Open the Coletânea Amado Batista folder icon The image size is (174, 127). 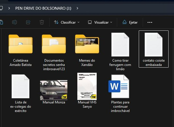pyautogui.click(x=20, y=44)
